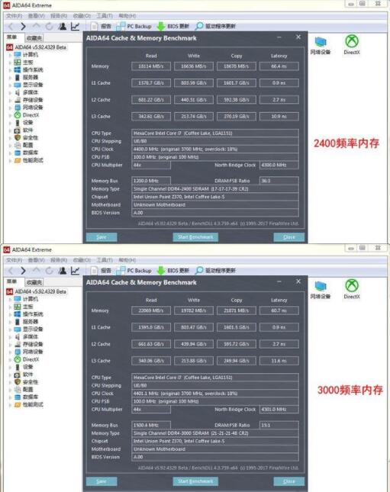Select 服务器 tree item in 2400频率内存 window
The width and height of the screenshot is (390, 492).
(27, 77)
